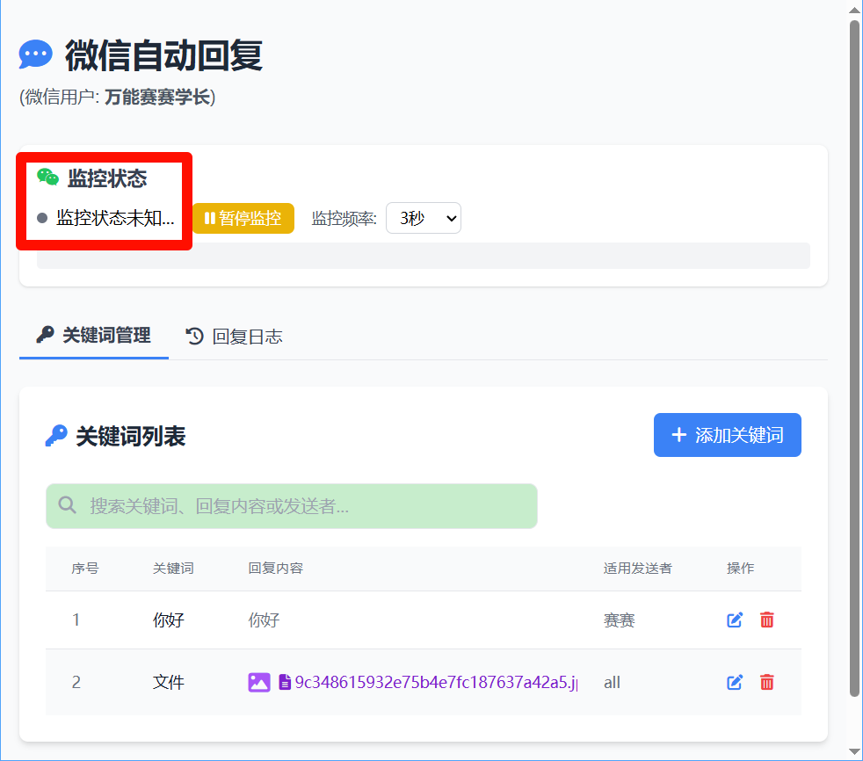The image size is (863, 761).
Task: Click the 微信自动回复 page title
Action: [x=164, y=55]
